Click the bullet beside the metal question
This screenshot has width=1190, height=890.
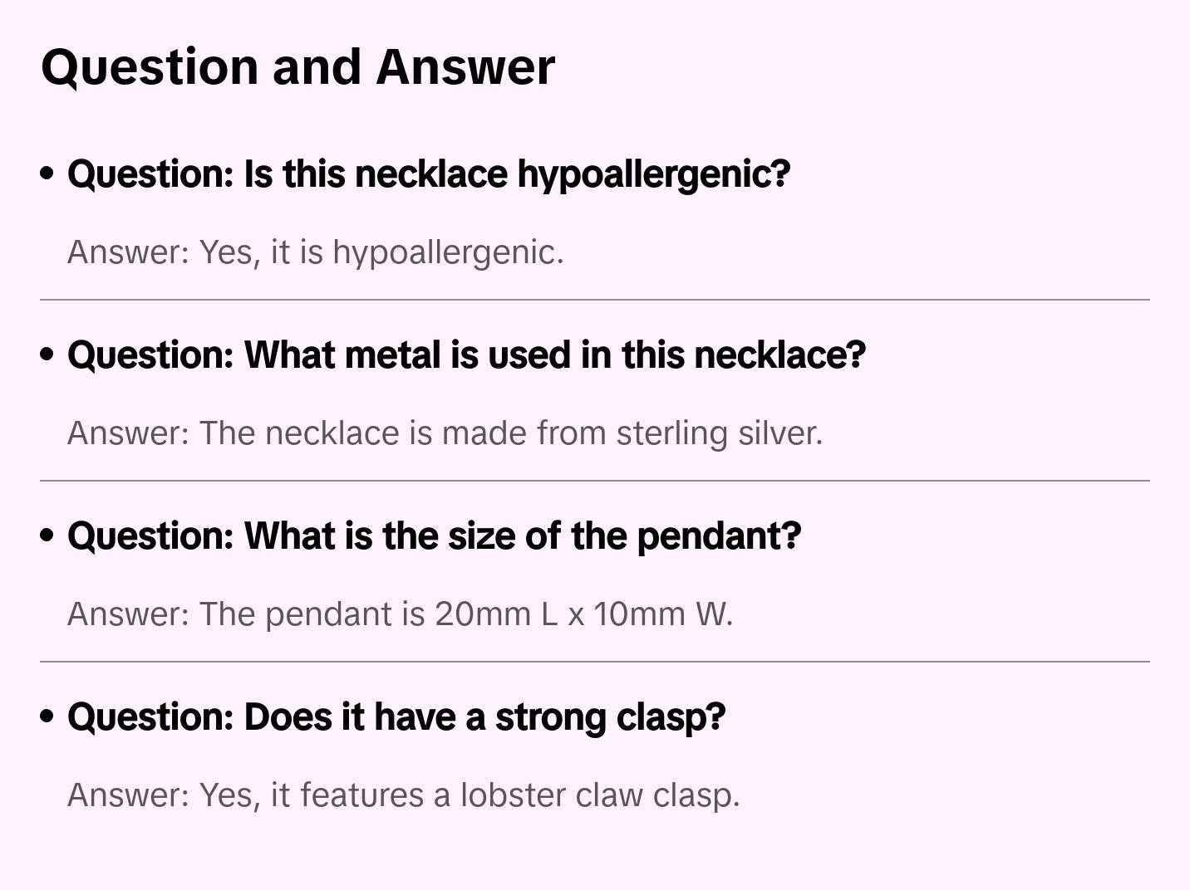tap(47, 355)
